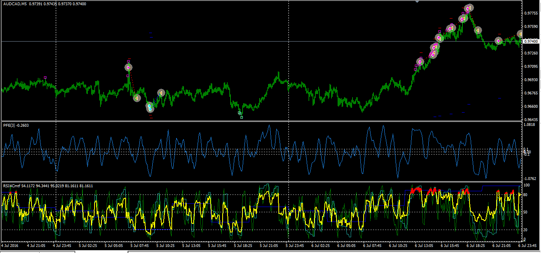The image size is (541, 253).
Task: Click the 6 Jul 23:45 time label
Action: (528, 245)
